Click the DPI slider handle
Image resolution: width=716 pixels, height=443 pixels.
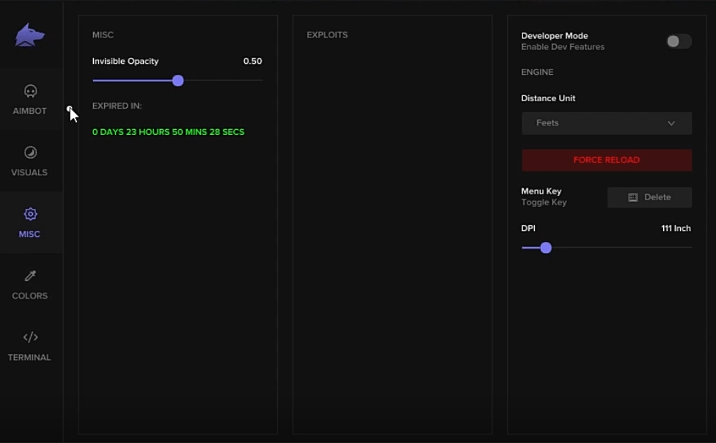tap(546, 248)
